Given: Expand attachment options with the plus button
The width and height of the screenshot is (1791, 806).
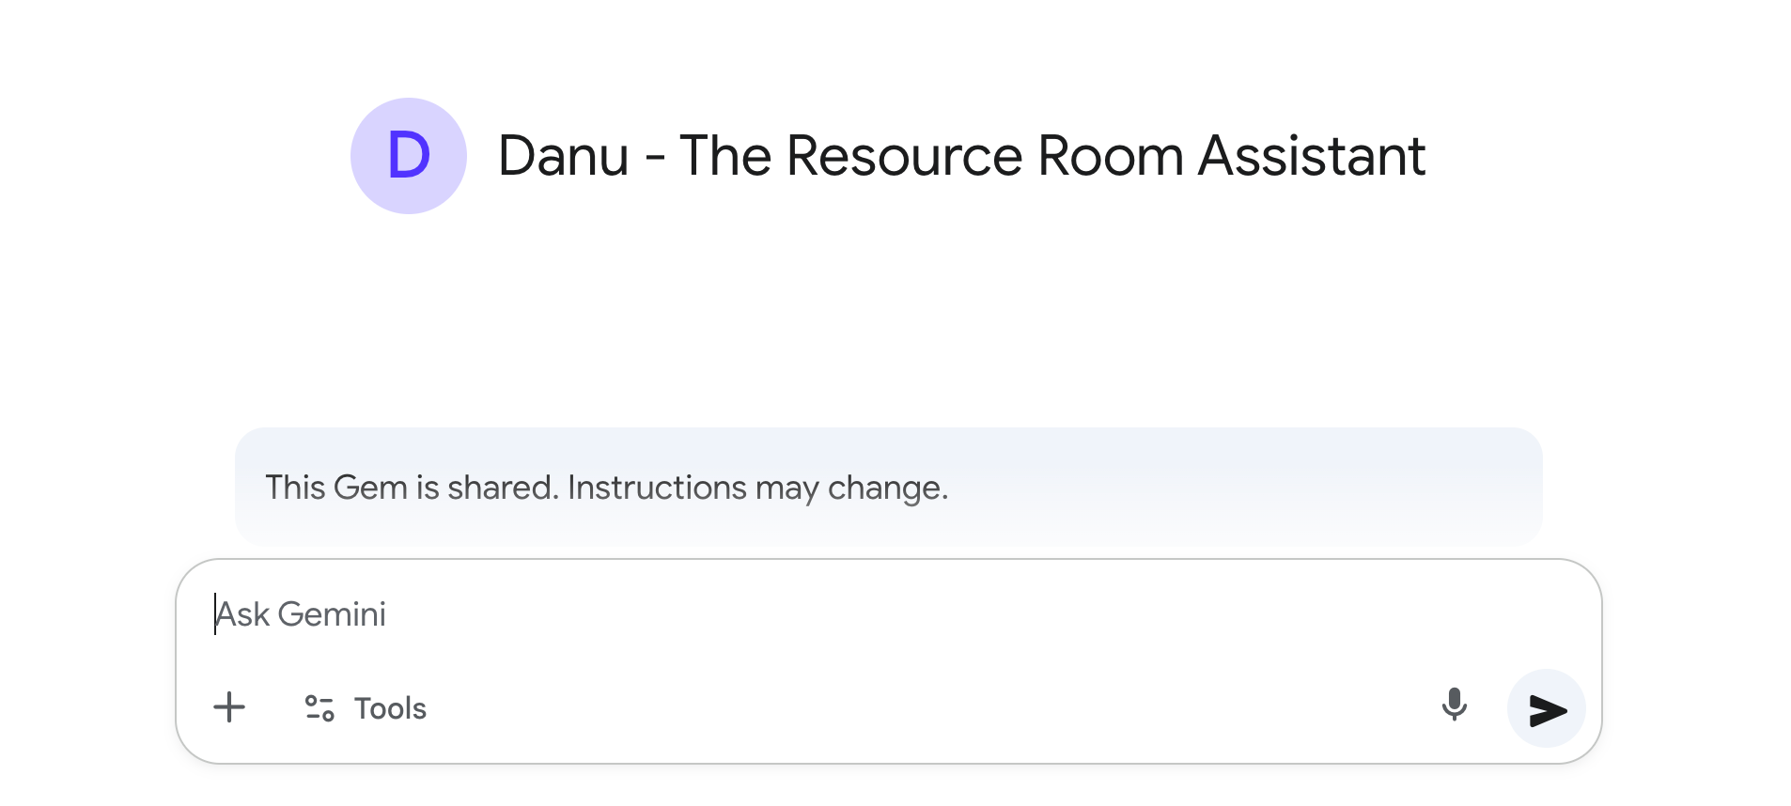Looking at the screenshot, I should click(229, 707).
